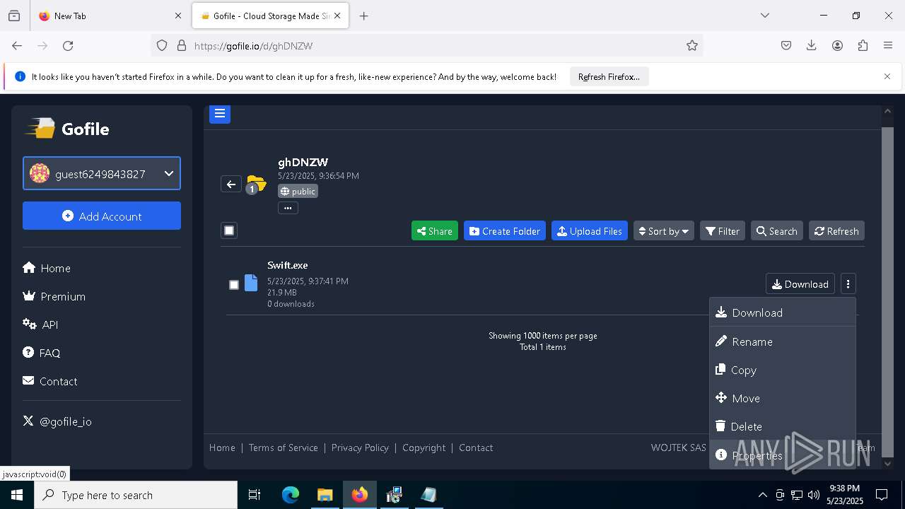Reload the page with refresh icon

point(68,45)
